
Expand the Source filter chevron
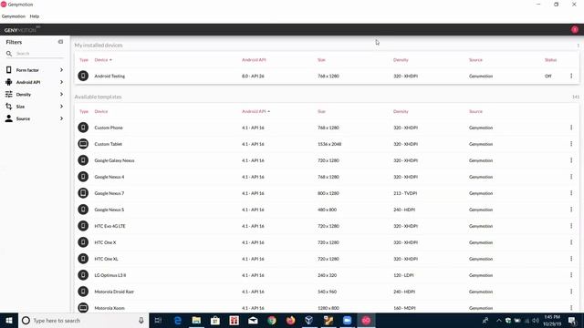[x=61, y=118]
